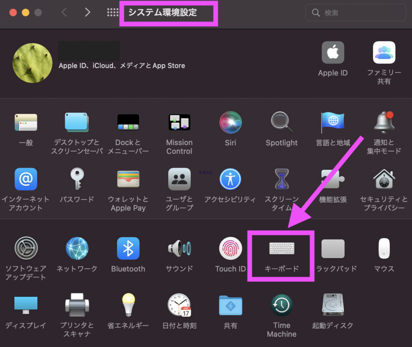Open 通知と集中モード preferences
This screenshot has height=347, width=412.
(x=384, y=122)
